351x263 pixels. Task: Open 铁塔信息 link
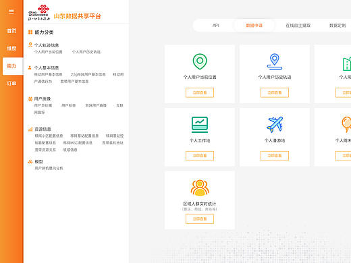(x=70, y=150)
